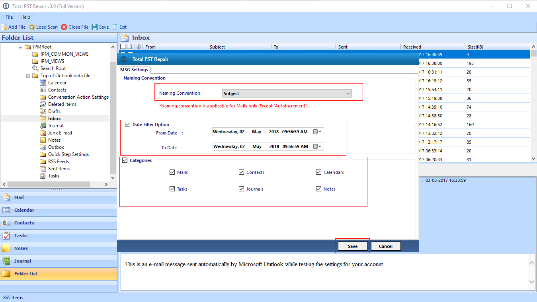Select Quick Step Settings folder
The width and height of the screenshot is (537, 302).
click(x=68, y=154)
